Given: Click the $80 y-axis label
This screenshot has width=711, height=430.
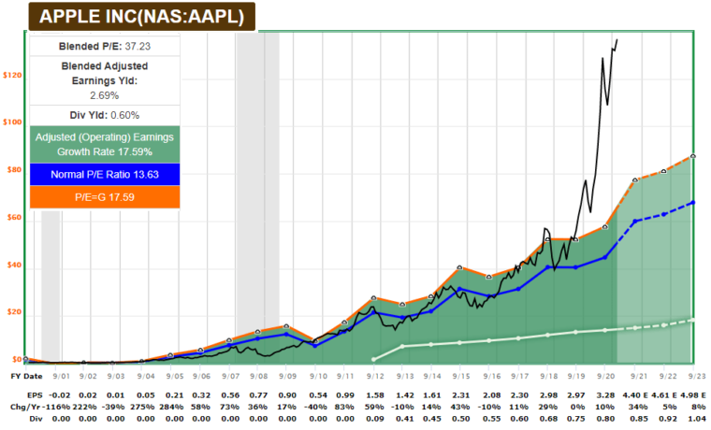Looking at the screenshot, I should [x=14, y=170].
